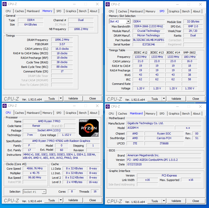Click the Specification field AMD Ryzen 7 PRO 4750G

[x=61, y=141]
